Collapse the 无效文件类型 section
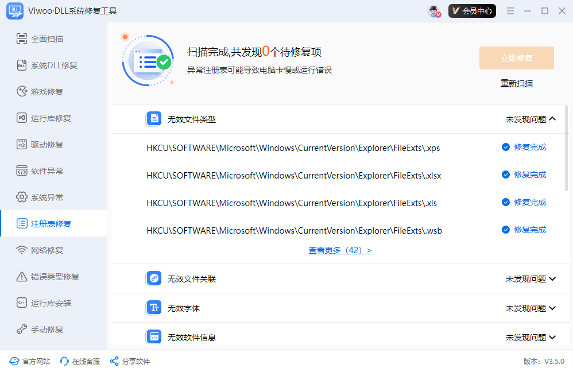This screenshot has height=372, width=573. pos(552,118)
